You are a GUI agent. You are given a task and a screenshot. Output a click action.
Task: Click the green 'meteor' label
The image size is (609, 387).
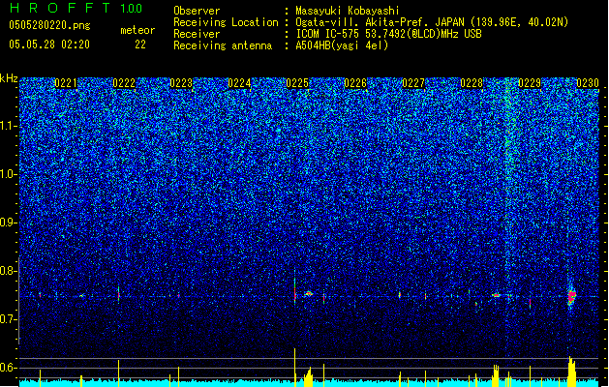137,30
